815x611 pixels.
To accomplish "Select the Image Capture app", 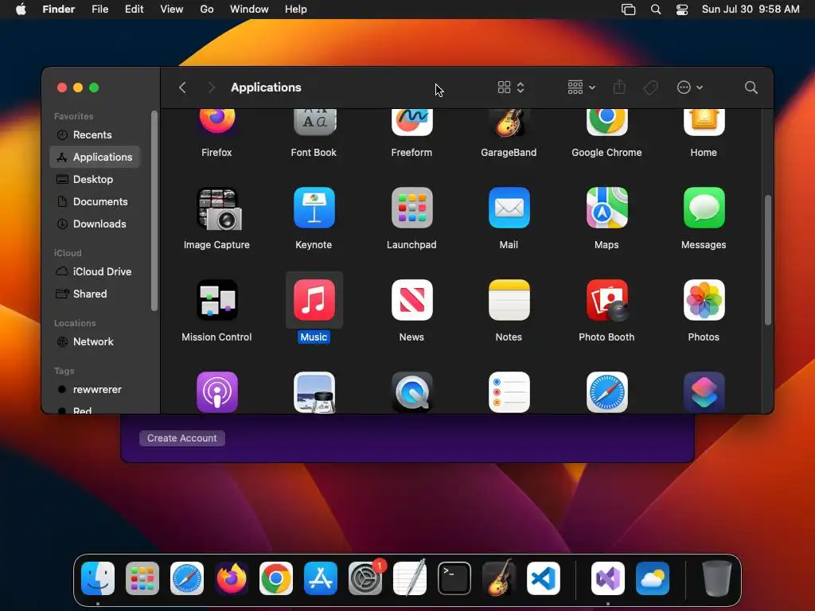I will pos(218,209).
